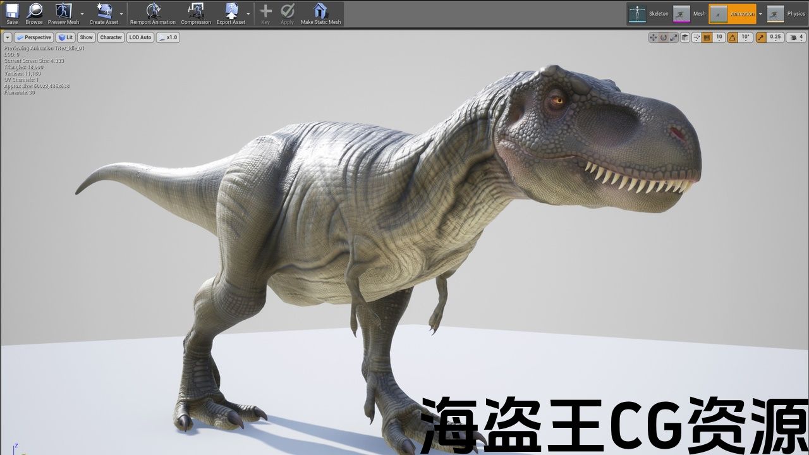Viewport: 809px width, 455px height.
Task: Switch to the Physics editor mode
Action: [x=786, y=13]
